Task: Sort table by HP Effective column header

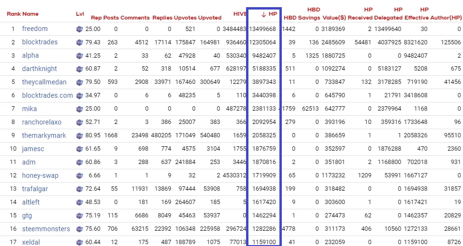Action: [x=416, y=14]
